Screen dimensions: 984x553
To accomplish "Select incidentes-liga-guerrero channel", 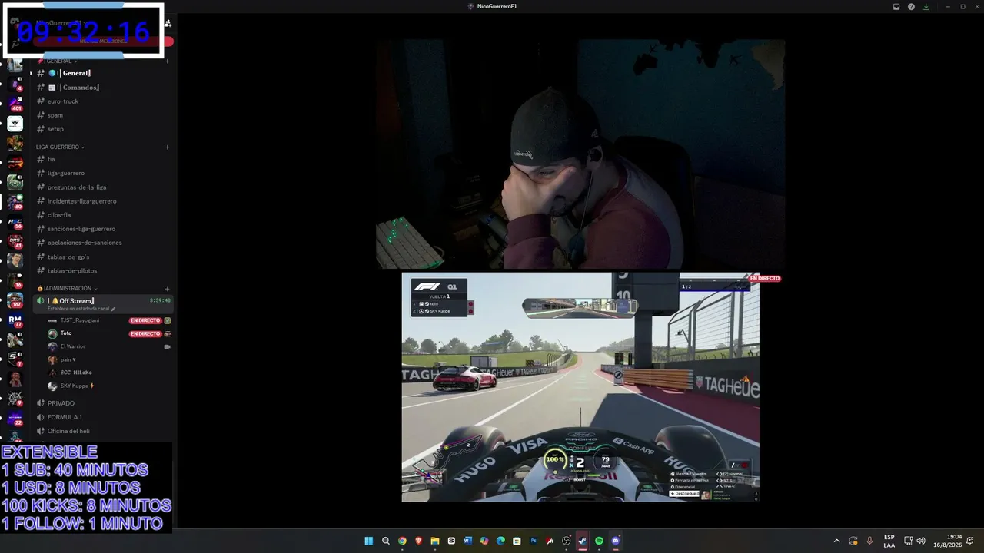I will pyautogui.click(x=104, y=201).
